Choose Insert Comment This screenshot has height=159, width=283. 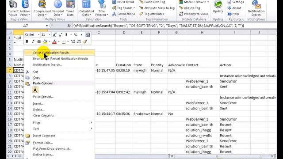[x=59, y=136]
